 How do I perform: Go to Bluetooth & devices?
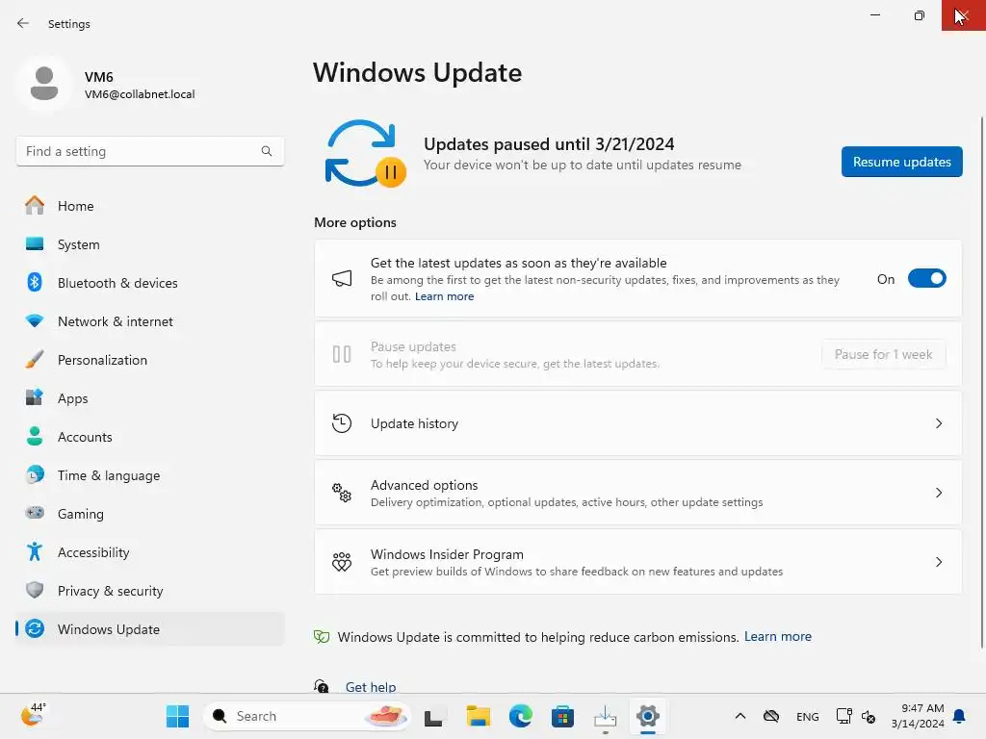(149, 283)
